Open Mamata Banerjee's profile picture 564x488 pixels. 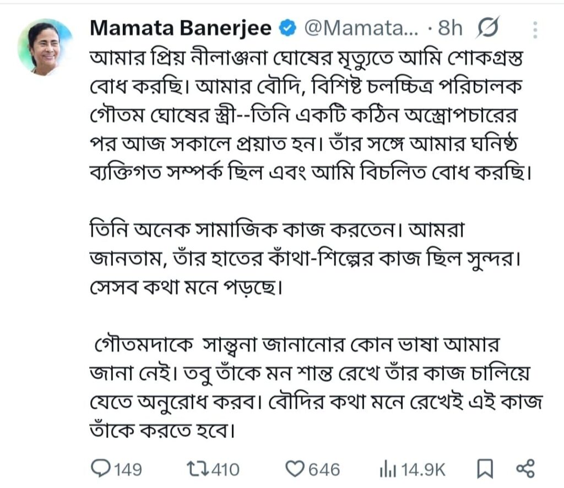(45, 48)
